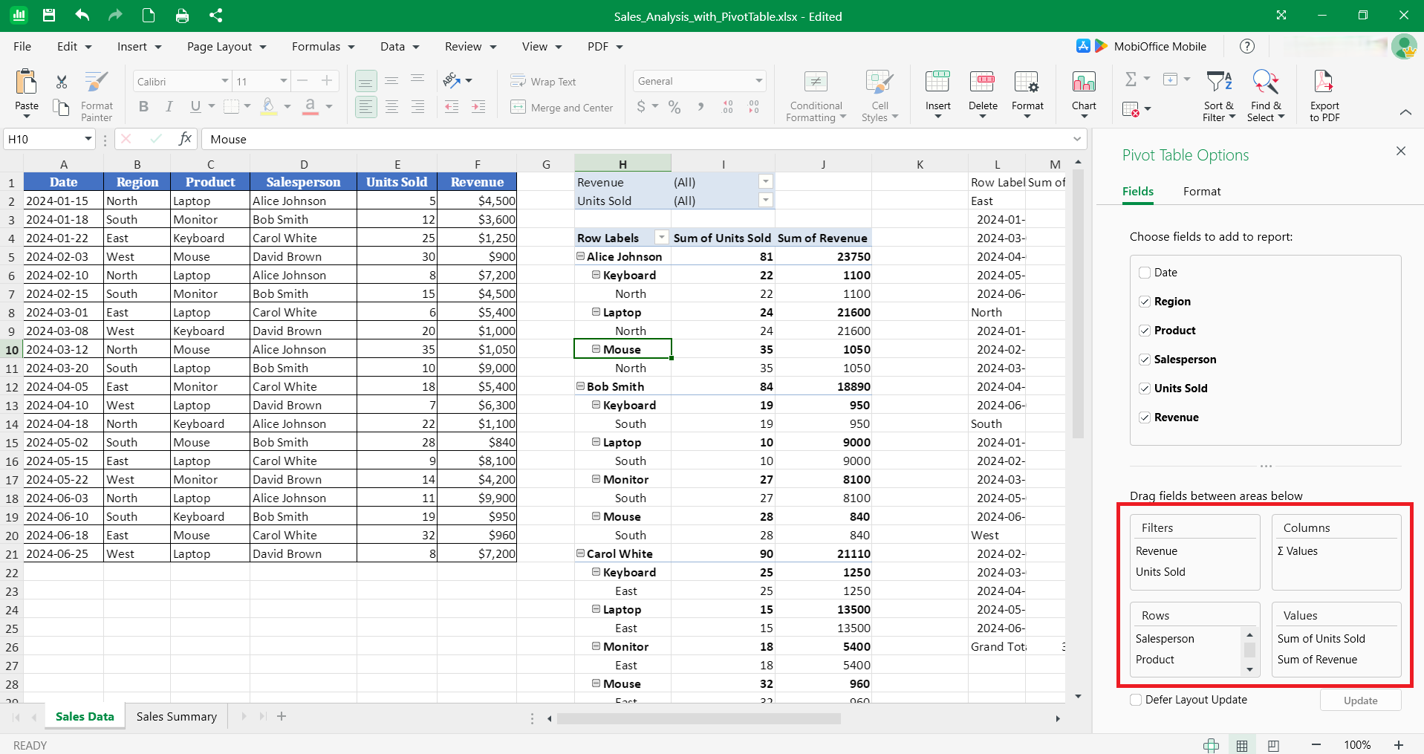The width and height of the screenshot is (1424, 754).
Task: Switch to the Sales Summary sheet tab
Action: point(177,716)
